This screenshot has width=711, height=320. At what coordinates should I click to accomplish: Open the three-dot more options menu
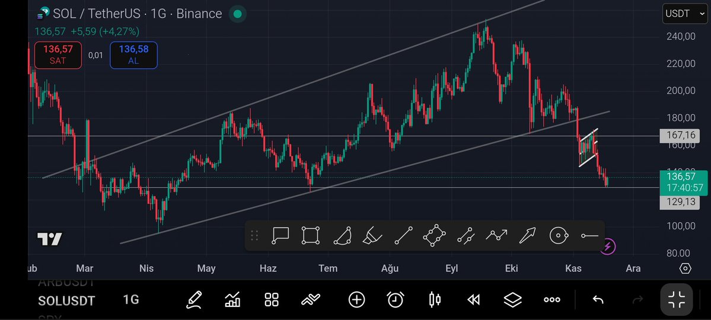(x=552, y=300)
